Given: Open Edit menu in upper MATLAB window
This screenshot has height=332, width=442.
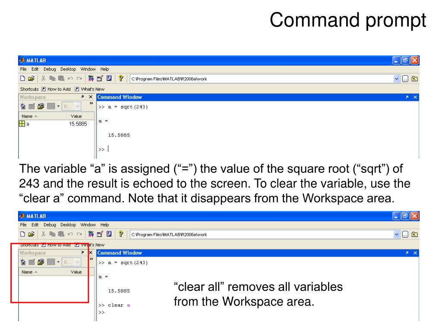Looking at the screenshot, I should click(x=35, y=69).
